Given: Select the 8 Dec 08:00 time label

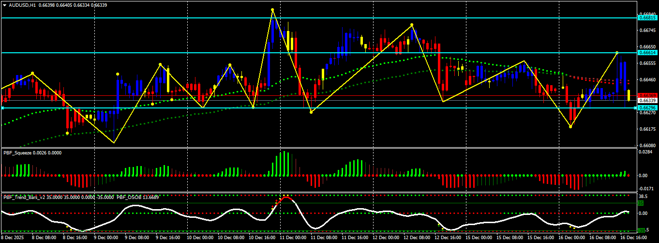Looking at the screenshot, I should (x=45, y=238).
